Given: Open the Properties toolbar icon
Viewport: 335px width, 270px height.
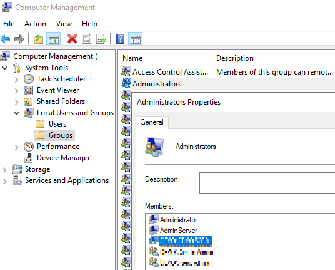Looking at the screenshot, I should point(86,39).
